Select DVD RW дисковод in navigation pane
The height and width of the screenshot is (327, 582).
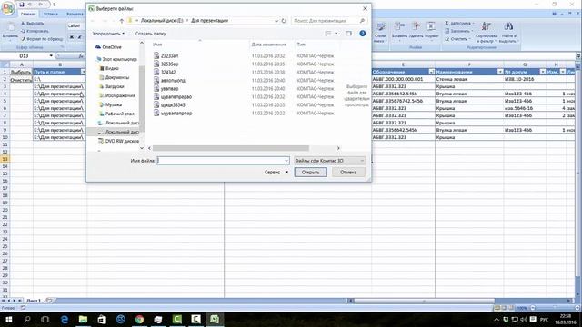[x=119, y=141]
